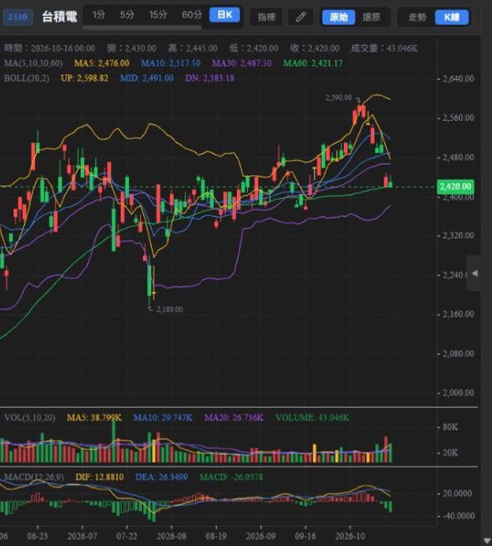Switch price mode to 原始

(x=338, y=17)
